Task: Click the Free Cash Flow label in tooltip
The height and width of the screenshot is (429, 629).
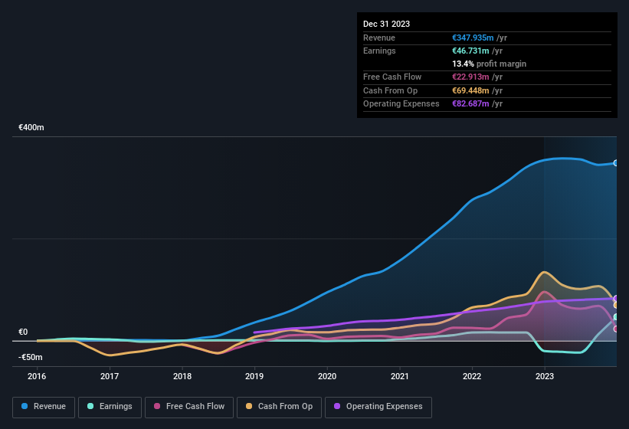Action: pyautogui.click(x=392, y=77)
